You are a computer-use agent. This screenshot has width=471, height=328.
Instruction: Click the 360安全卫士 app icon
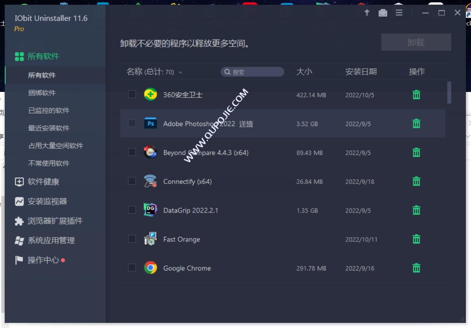(150, 94)
